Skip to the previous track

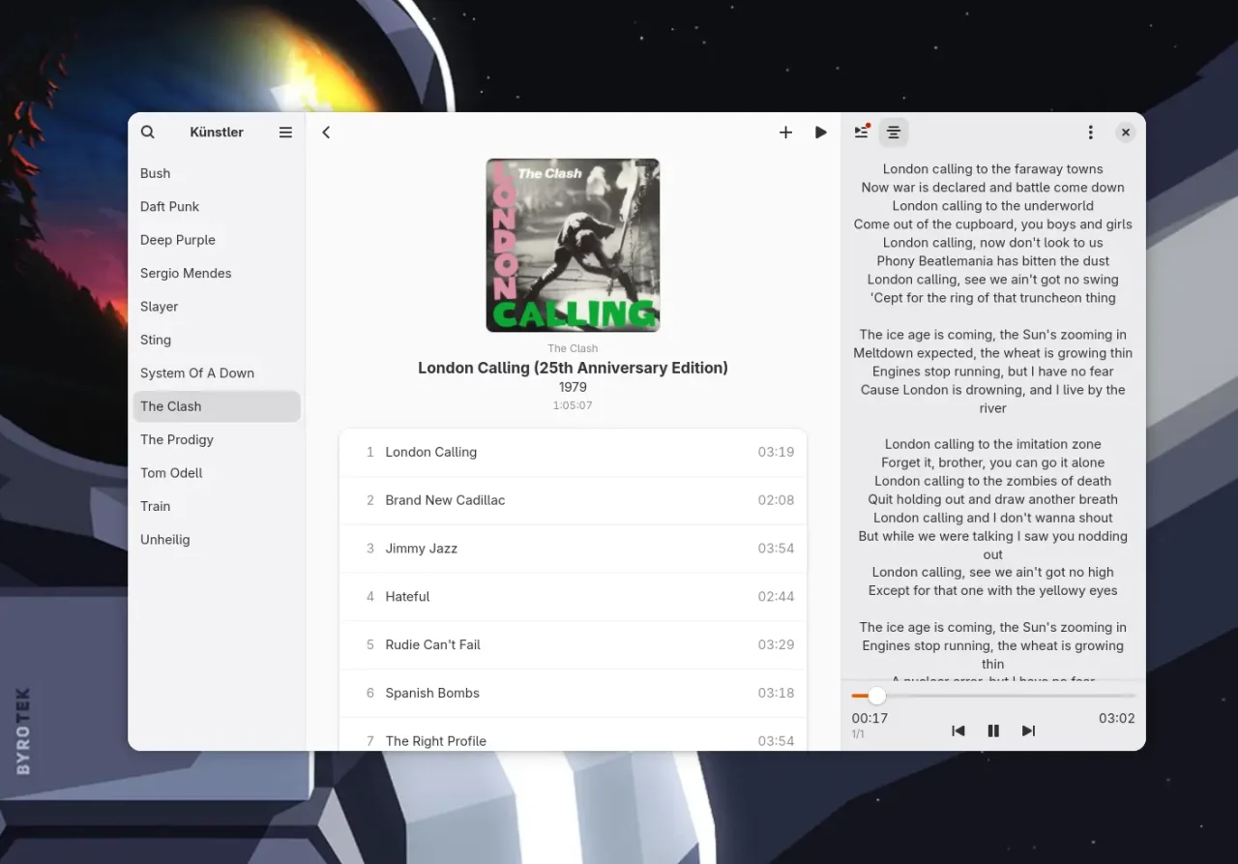958,730
